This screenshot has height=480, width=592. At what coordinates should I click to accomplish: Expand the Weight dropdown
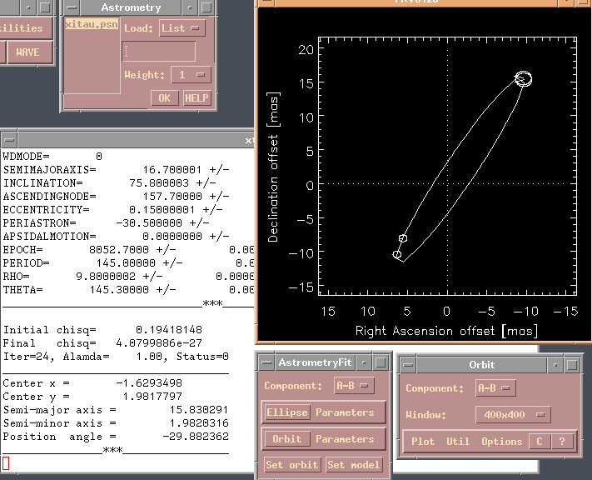pyautogui.click(x=191, y=75)
